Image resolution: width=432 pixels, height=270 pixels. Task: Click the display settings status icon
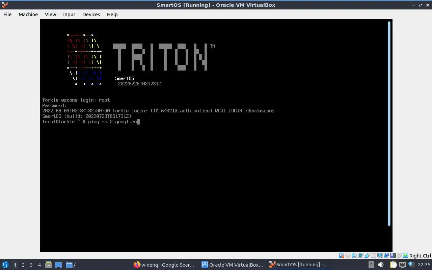pos(380,255)
